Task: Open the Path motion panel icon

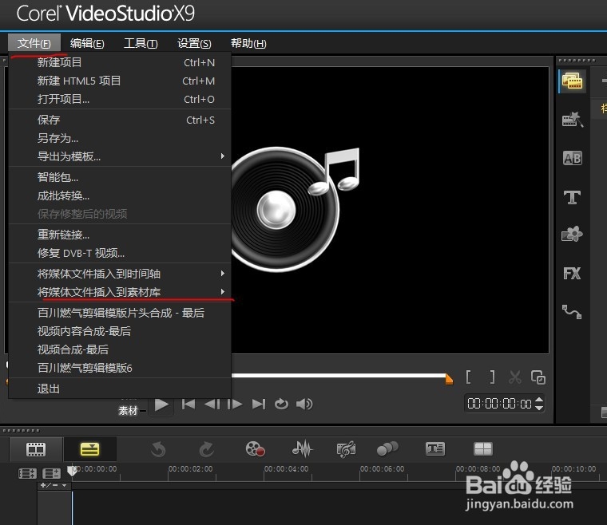Action: coord(572,312)
